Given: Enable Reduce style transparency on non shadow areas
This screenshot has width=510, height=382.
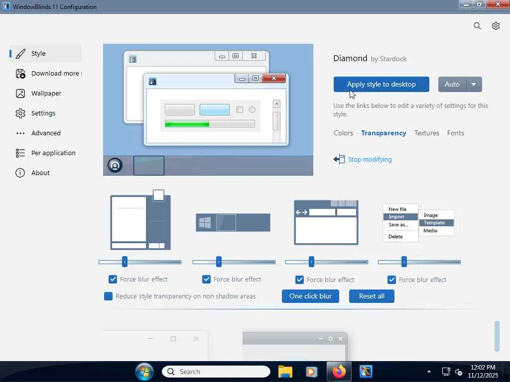Looking at the screenshot, I should [x=108, y=296].
